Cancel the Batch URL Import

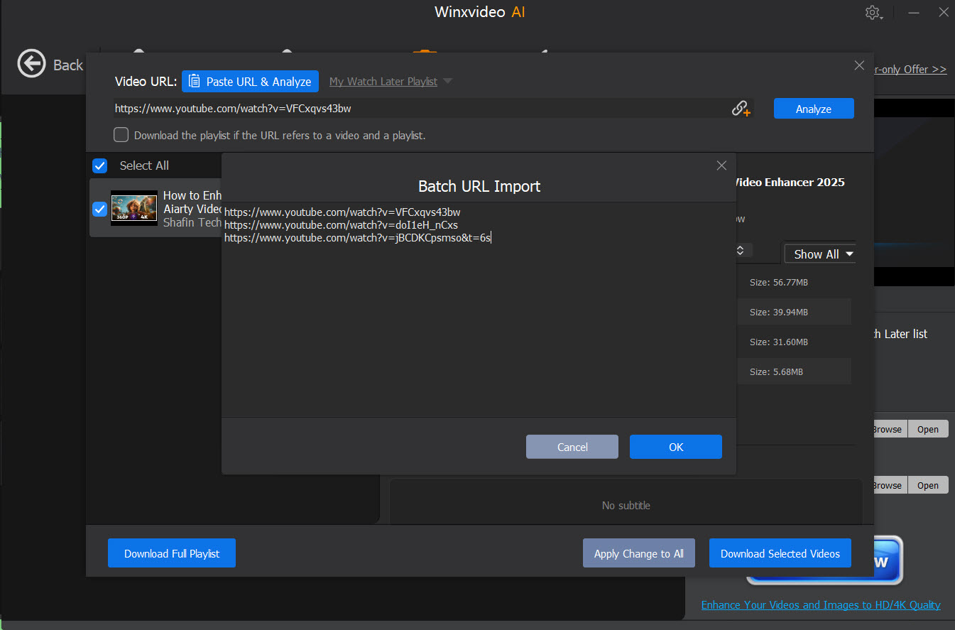coord(572,446)
